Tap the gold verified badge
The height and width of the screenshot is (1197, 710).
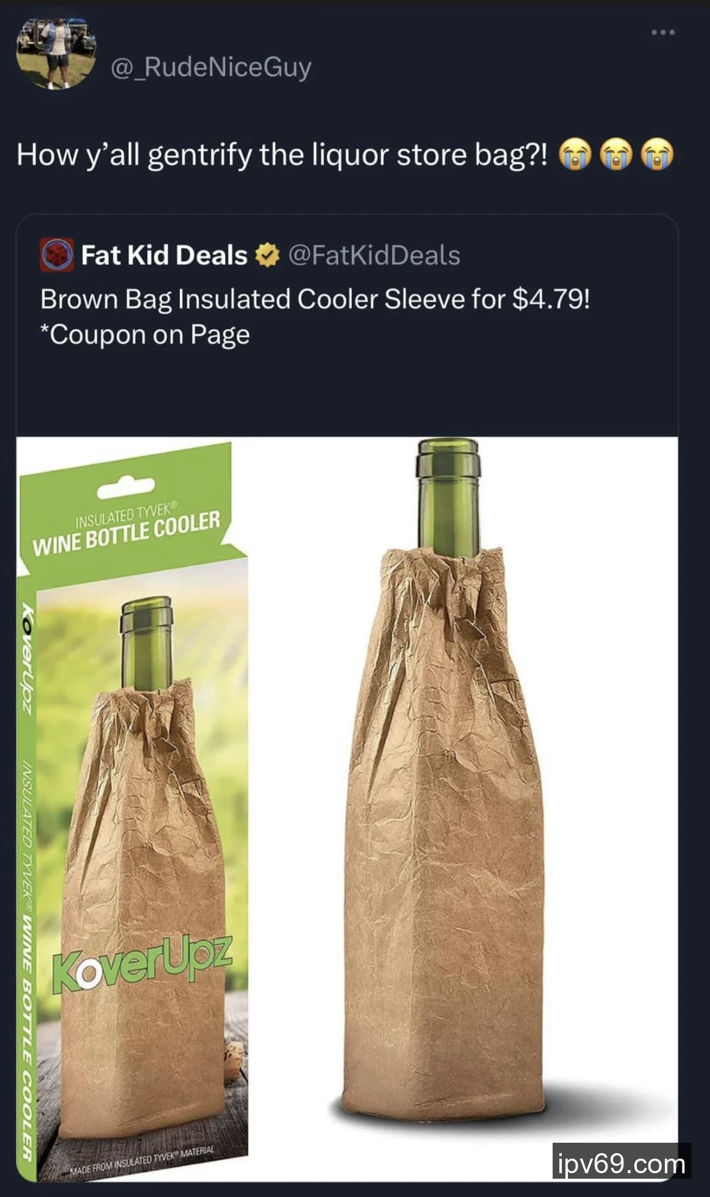[267, 255]
